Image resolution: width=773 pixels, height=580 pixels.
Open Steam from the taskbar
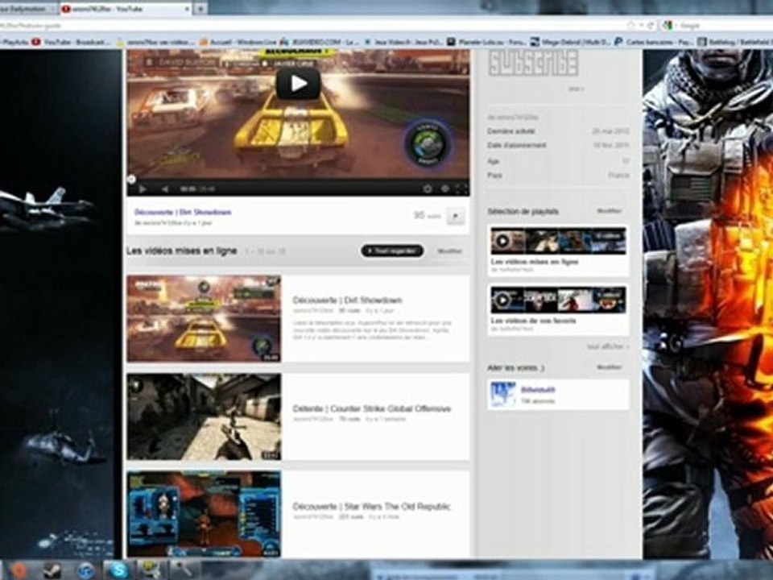click(52, 570)
